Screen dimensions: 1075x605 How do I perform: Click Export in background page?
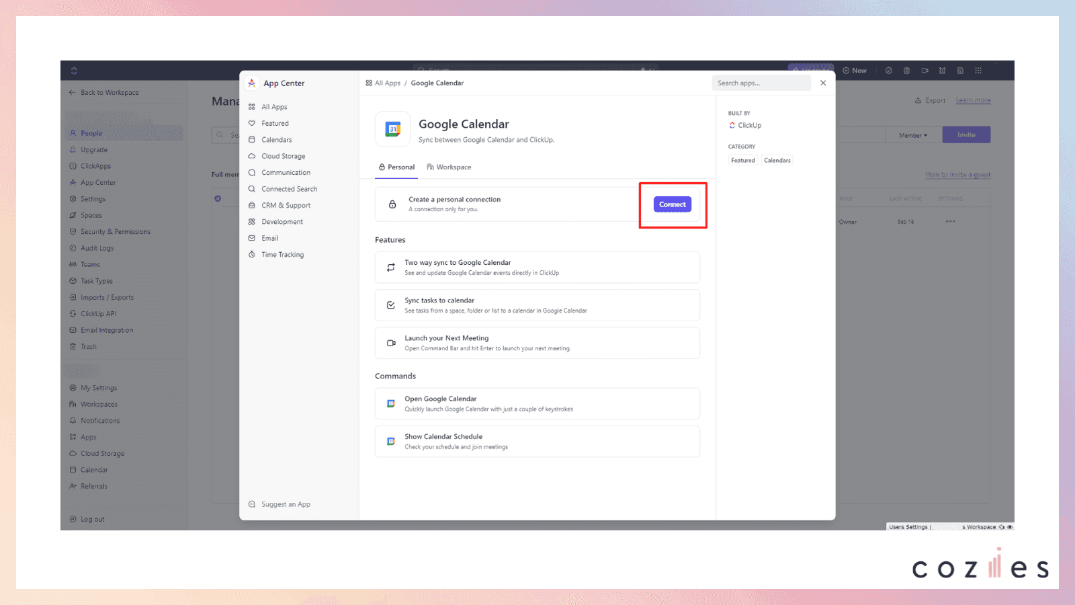[930, 101]
